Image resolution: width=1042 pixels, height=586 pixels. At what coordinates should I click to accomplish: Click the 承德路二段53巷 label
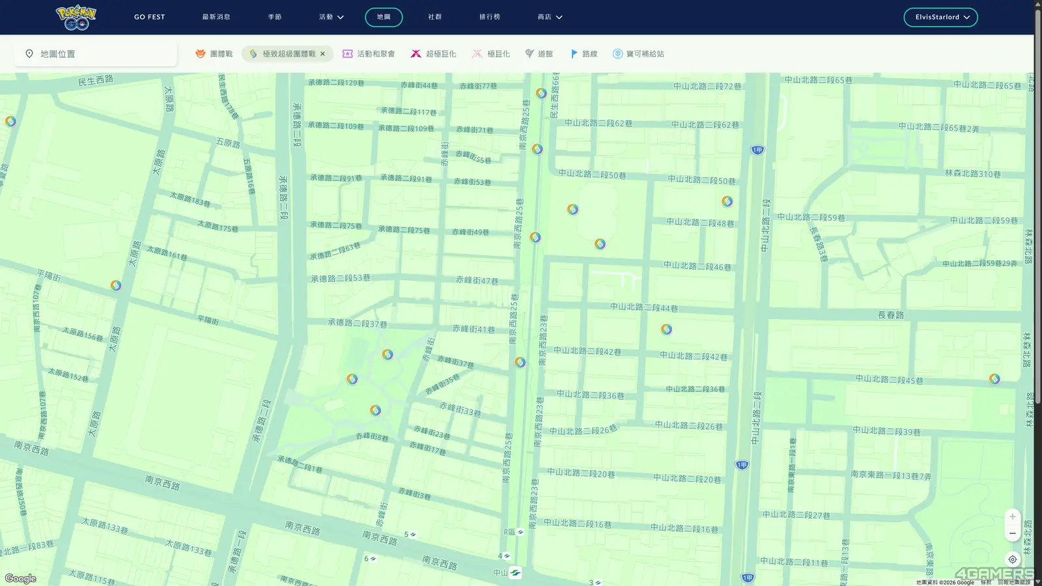(341, 278)
